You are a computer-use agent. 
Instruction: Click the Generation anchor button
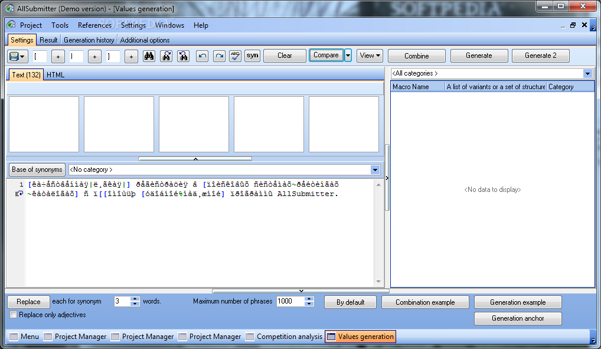click(518, 318)
